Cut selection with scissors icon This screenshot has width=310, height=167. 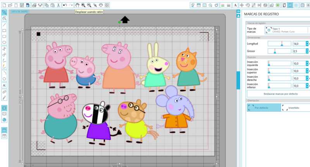(59, 5)
